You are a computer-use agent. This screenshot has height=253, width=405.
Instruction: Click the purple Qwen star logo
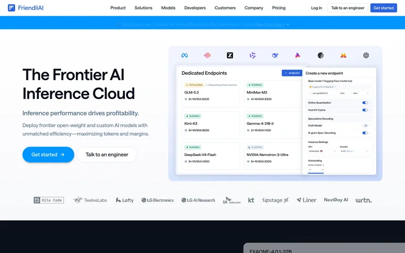tap(253, 55)
